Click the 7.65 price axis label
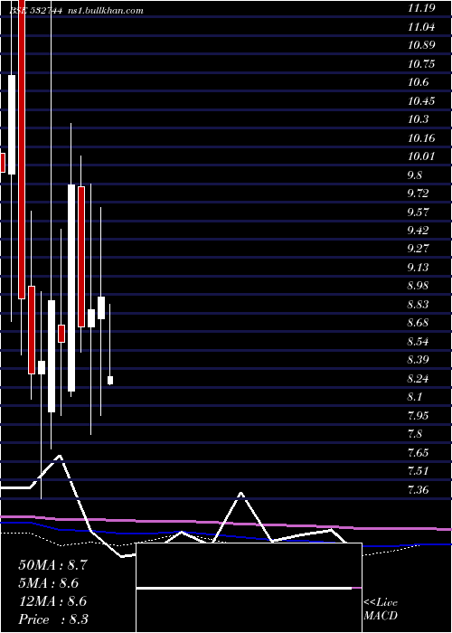Image resolution: width=452 pixels, height=633 pixels. [x=418, y=452]
